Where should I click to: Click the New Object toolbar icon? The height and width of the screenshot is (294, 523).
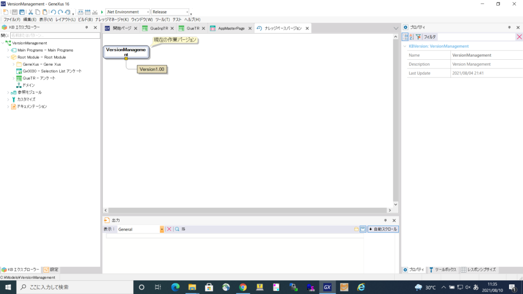6,12
